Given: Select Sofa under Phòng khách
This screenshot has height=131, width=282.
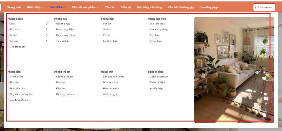Looking at the screenshot, I should tap(12, 24).
